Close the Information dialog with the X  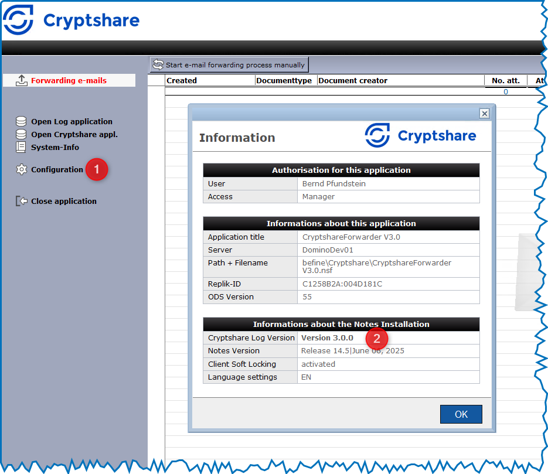click(x=484, y=114)
